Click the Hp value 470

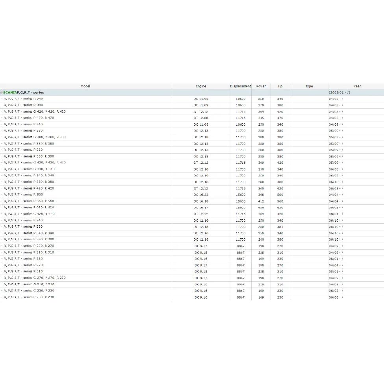tap(280, 118)
